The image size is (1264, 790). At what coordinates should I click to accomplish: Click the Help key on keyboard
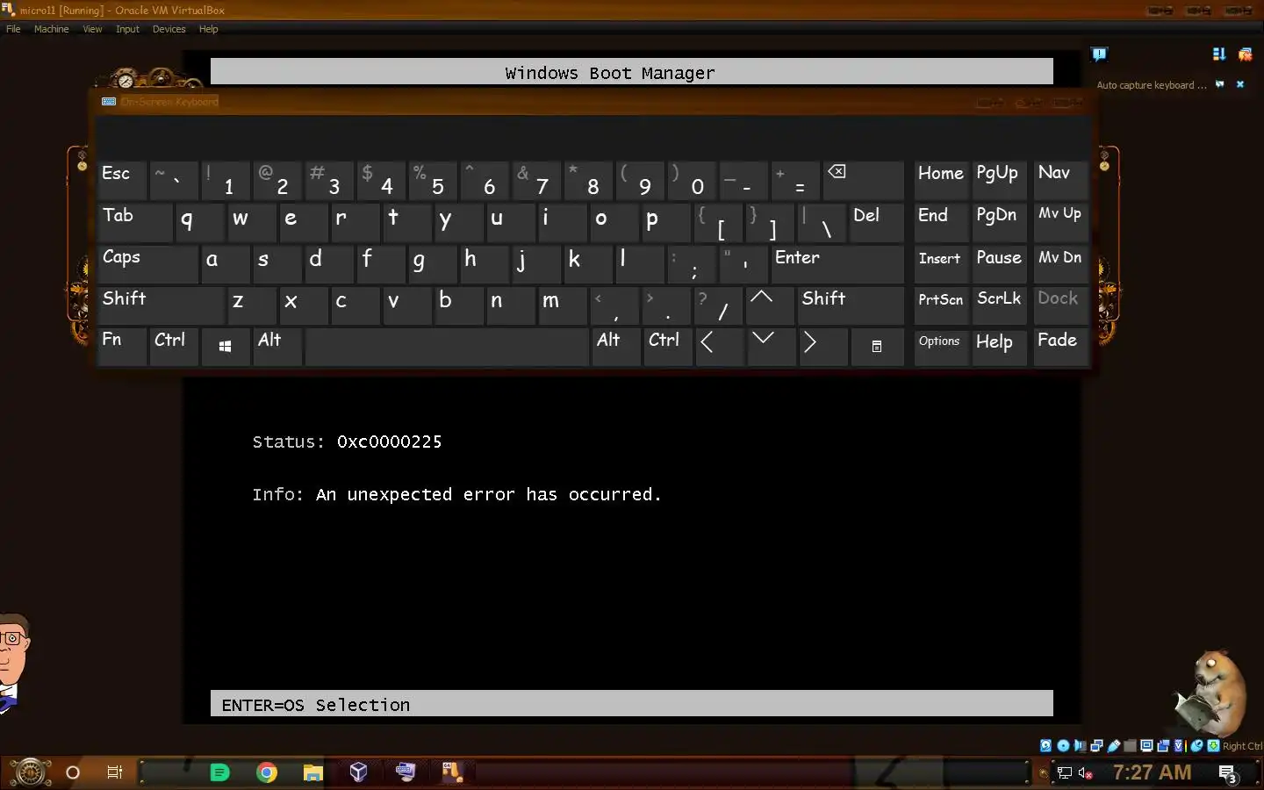pos(999,347)
